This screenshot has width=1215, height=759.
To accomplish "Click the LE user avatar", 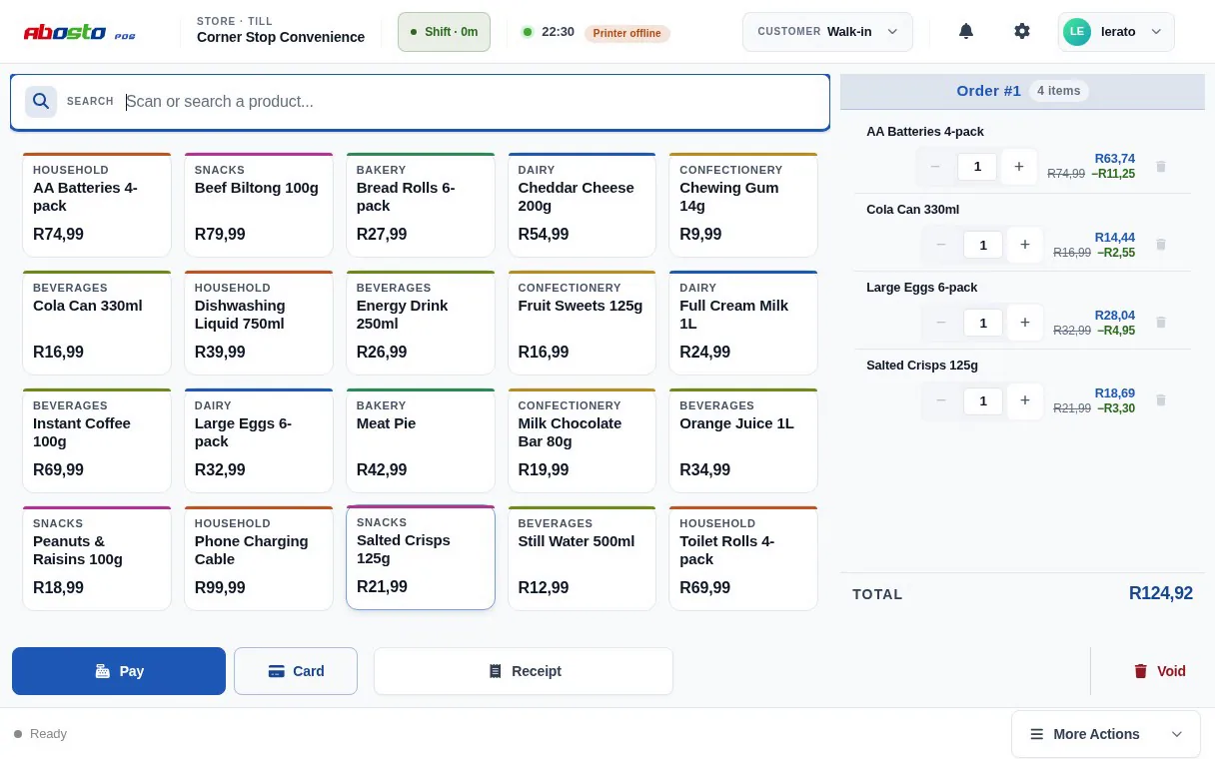I will coord(1077,31).
